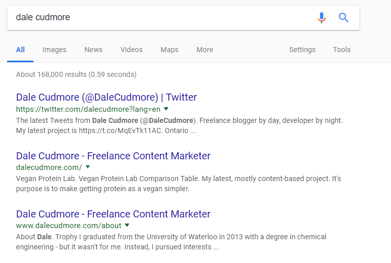The width and height of the screenshot is (391, 263).
Task: Open the search Settings menu
Action: [302, 50]
